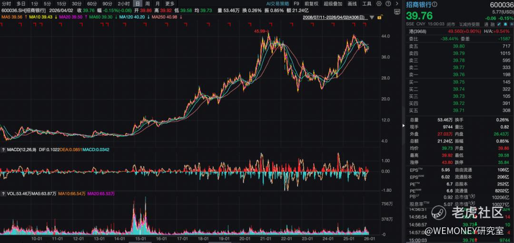The height and width of the screenshot is (243, 514).
Task: Click the 卖三 39.78 order row
Action: pos(459,60)
